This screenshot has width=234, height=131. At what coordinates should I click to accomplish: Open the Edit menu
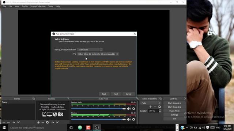[10, 7]
